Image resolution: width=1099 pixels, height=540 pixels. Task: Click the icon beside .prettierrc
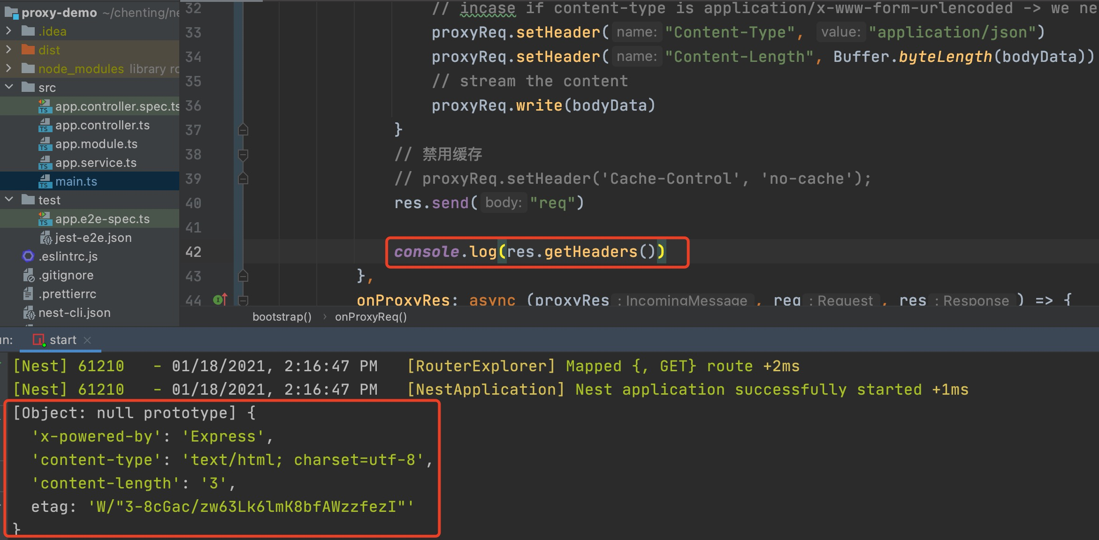click(x=29, y=294)
